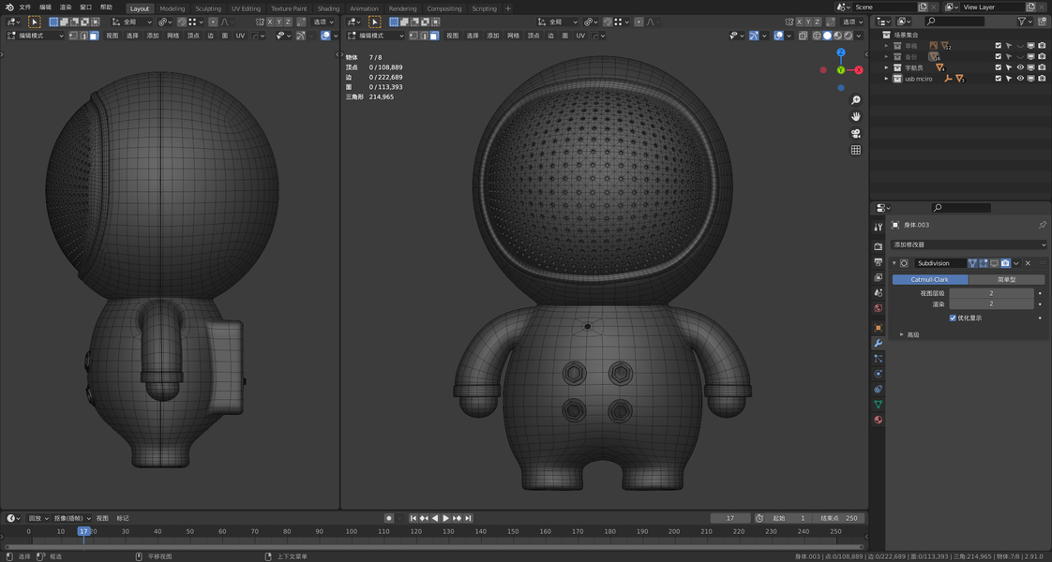Click the blue Z axis on navigation gizmo
Viewport: 1052px width, 562px height.
click(x=841, y=52)
